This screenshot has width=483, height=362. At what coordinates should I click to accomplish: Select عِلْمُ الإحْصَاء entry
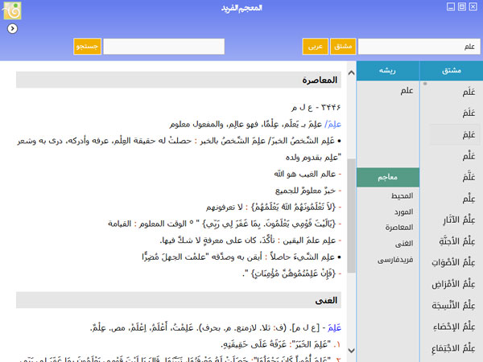(454, 327)
